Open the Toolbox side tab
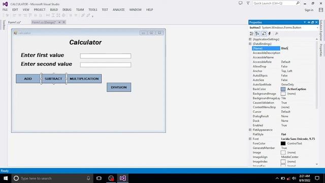This screenshot has width=325, height=183. coord(4,25)
